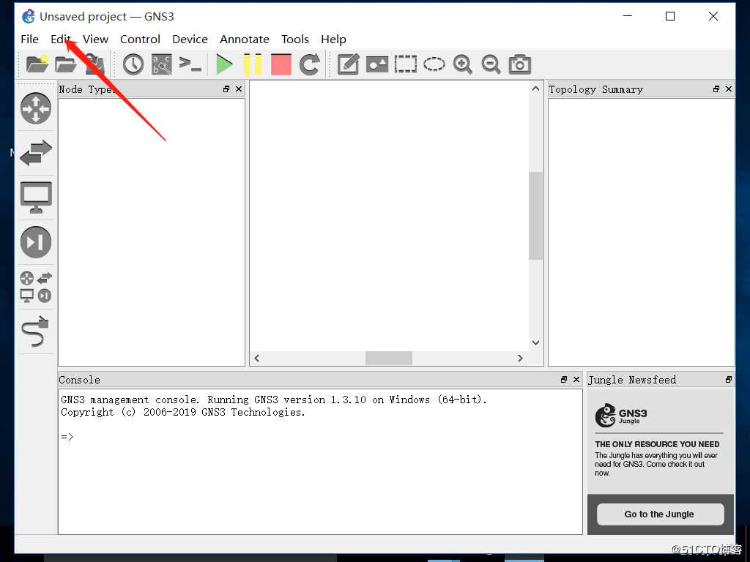
Task: Suspend all devices with yellow pause
Action: point(253,64)
